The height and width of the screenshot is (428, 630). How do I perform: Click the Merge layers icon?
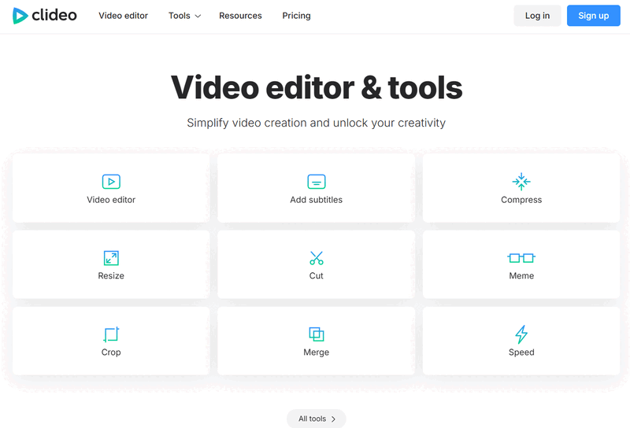(x=316, y=334)
